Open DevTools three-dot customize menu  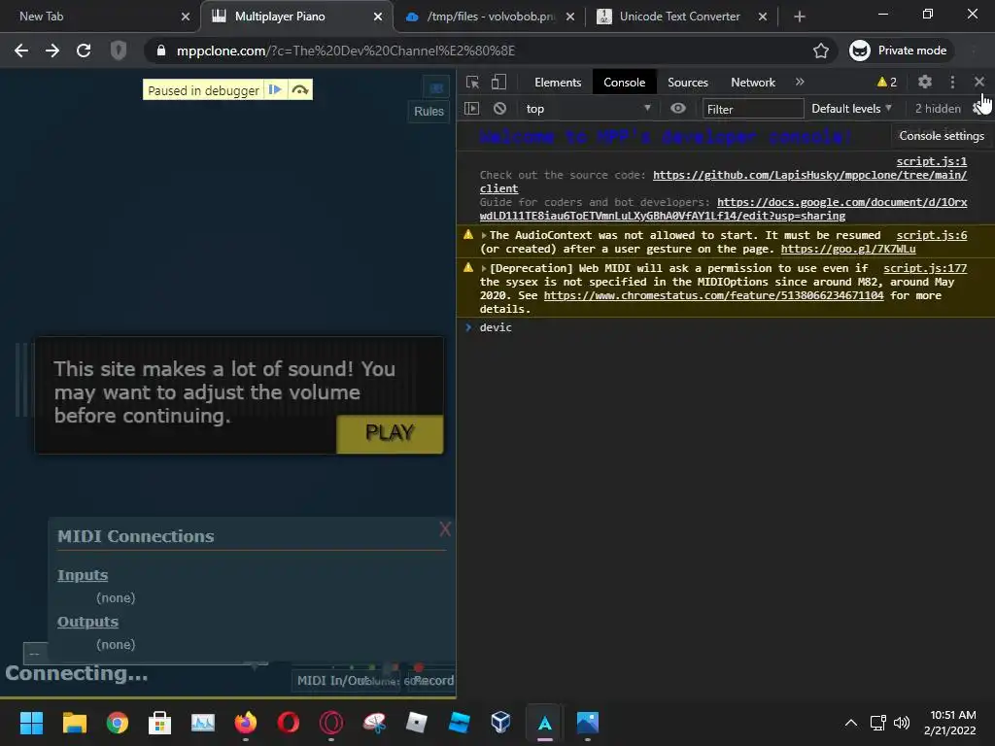[952, 82]
